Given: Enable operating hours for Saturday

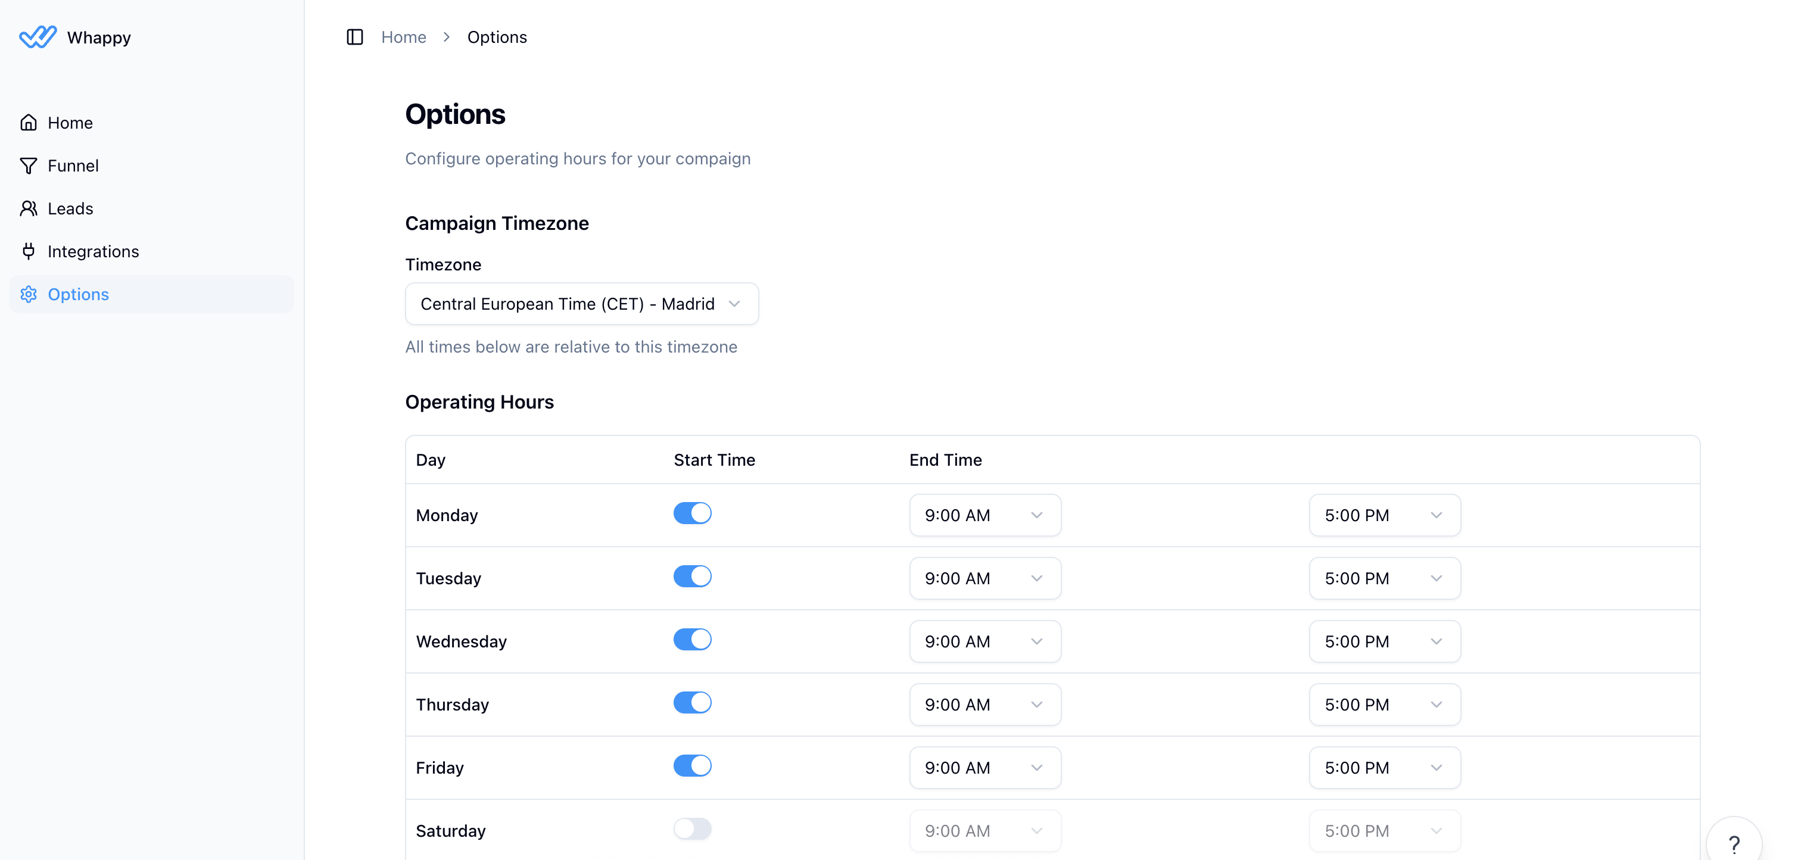Looking at the screenshot, I should (692, 828).
